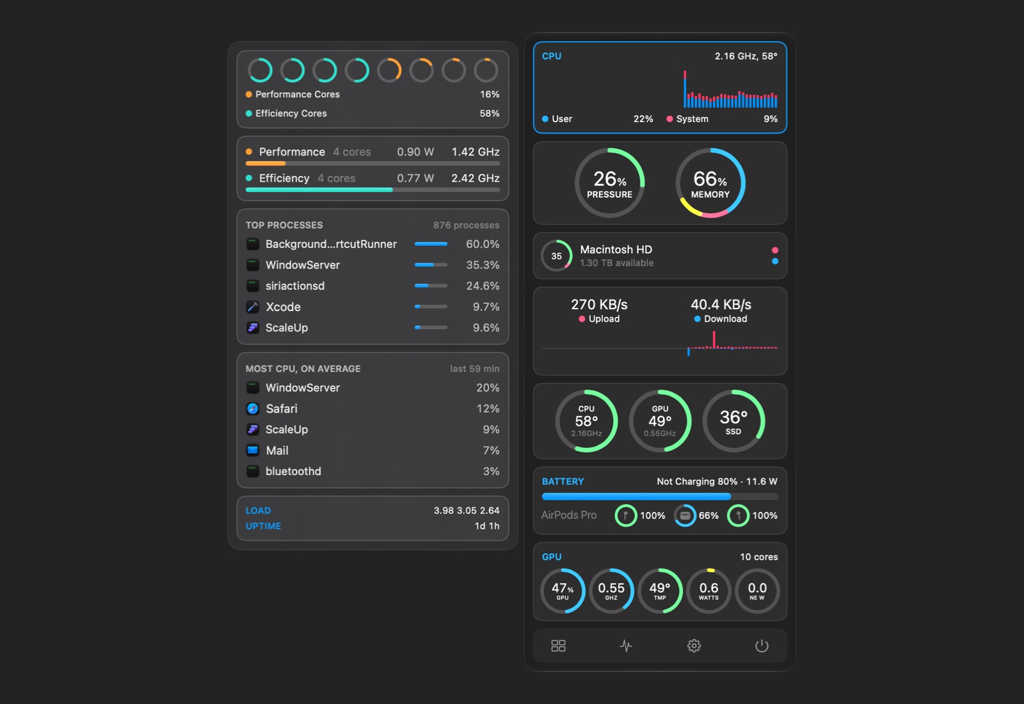This screenshot has height=704, width=1024.
Task: Click the CPU 58° temperature gauge
Action: 586,421
